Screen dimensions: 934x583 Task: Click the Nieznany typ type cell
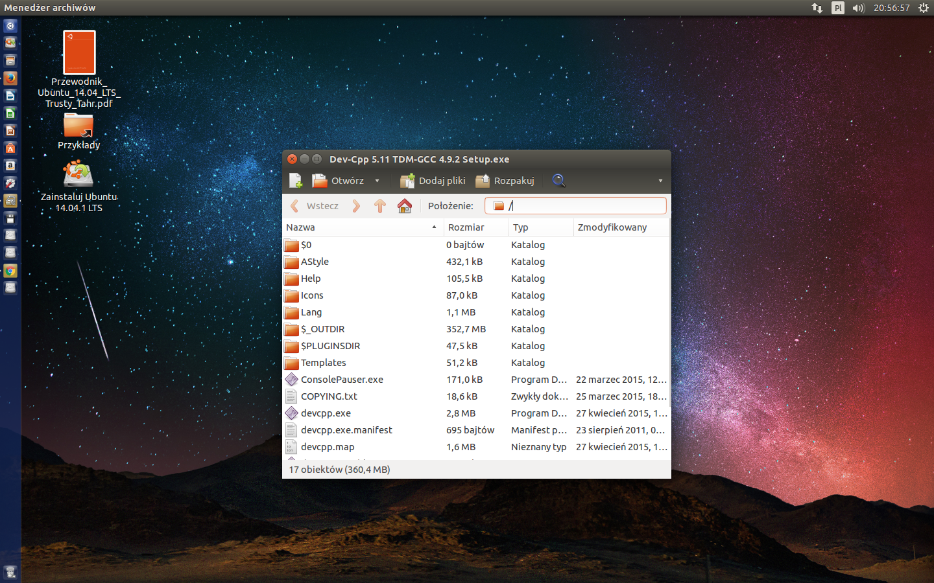[538, 447]
